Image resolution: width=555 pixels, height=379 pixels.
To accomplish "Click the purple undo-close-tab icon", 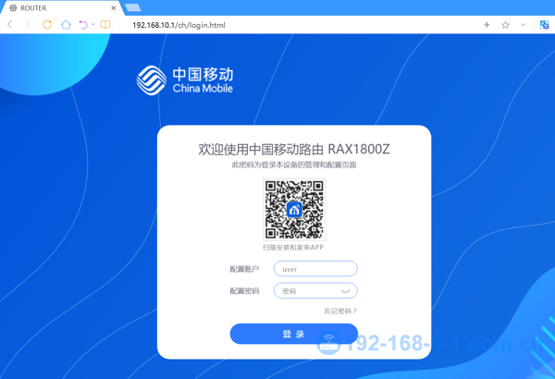I will pos(83,24).
